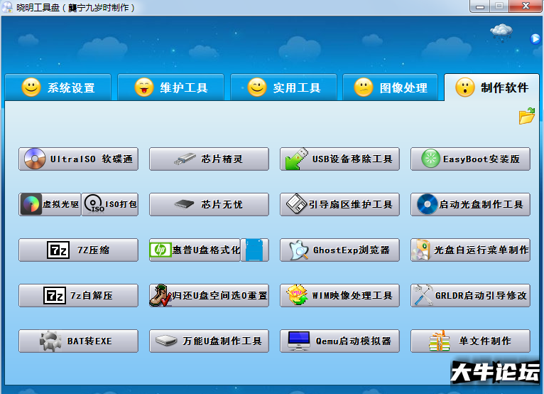Screen dimensions: 544x394
Task: Click the floppy disk icon of 引导扇区维护工具
Action: [297, 203]
